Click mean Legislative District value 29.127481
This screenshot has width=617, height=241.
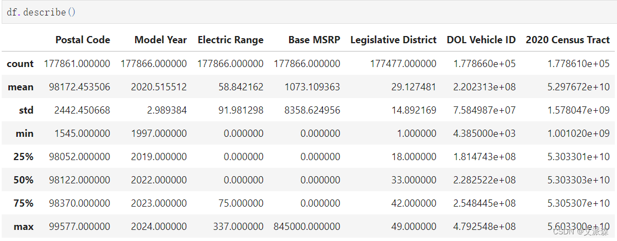click(414, 87)
